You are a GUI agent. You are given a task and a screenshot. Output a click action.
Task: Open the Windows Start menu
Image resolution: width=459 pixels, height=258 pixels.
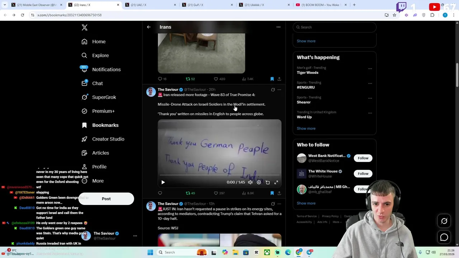pyautogui.click(x=150, y=252)
